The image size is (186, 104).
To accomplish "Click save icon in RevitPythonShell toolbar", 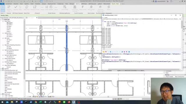I will pyautogui.click(x=106, y=52).
